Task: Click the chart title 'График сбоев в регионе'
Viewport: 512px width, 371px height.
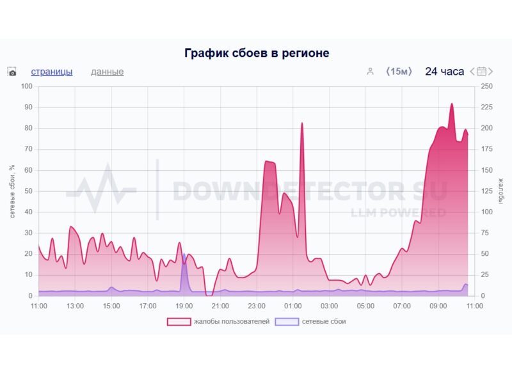Action: tap(257, 53)
